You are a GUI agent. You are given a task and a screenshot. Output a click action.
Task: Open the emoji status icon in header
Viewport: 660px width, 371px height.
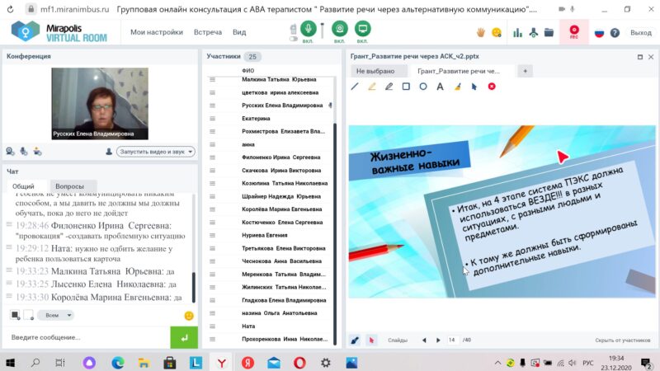(497, 32)
